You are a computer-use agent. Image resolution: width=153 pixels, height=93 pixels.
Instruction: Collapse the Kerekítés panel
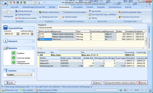pyautogui.click(x=33, y=71)
